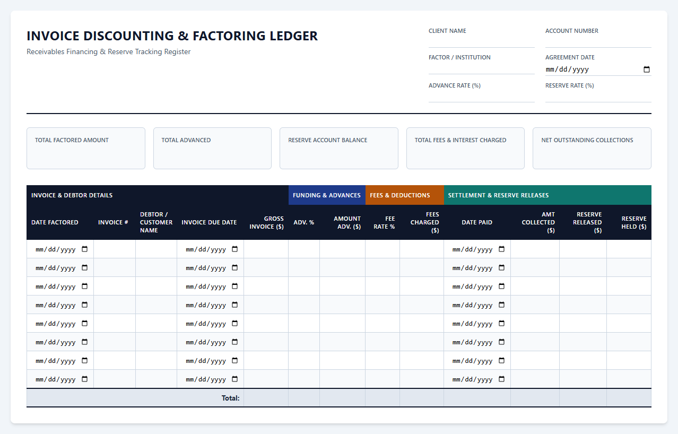Open calendar icon for eighth row Invoice Due Date
This screenshot has width=678, height=434.
[235, 379]
